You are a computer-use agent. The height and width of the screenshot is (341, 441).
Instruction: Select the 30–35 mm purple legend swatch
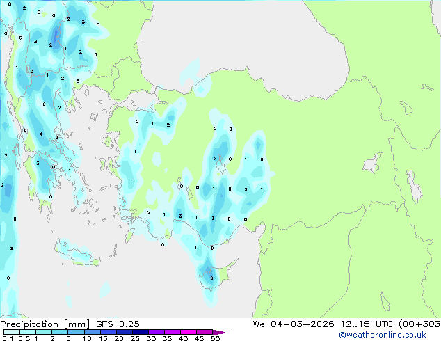156,332
